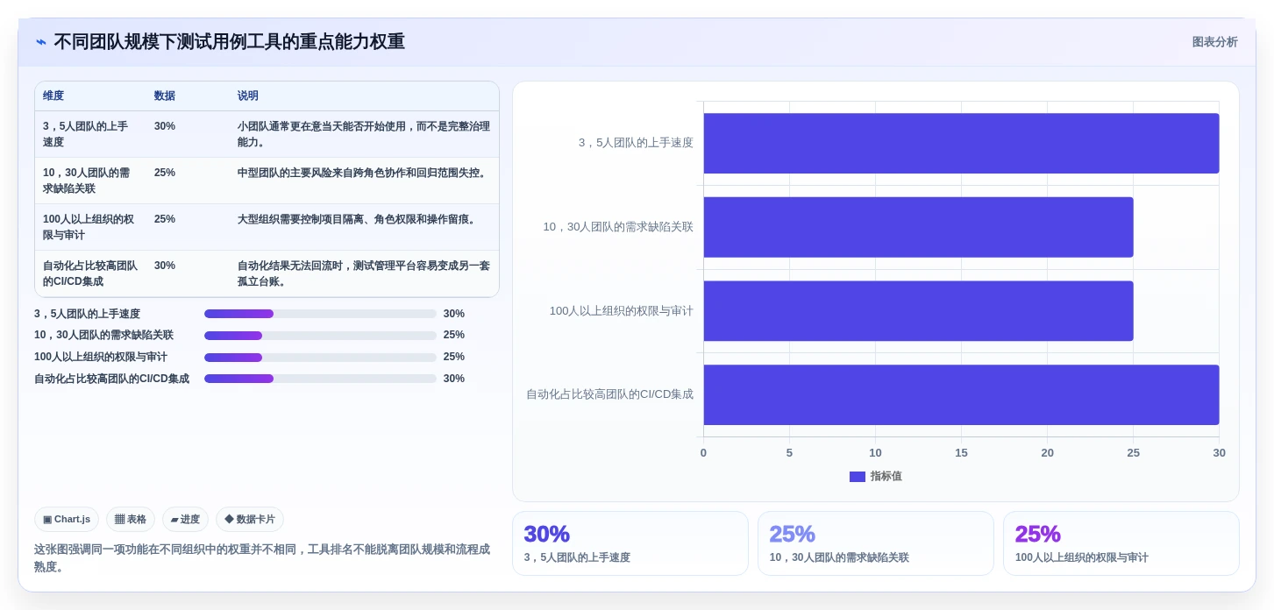The height and width of the screenshot is (610, 1274).
Task: Click chart bar for 自动化占比较高团队的CI/CD集成
Action: [x=961, y=394]
